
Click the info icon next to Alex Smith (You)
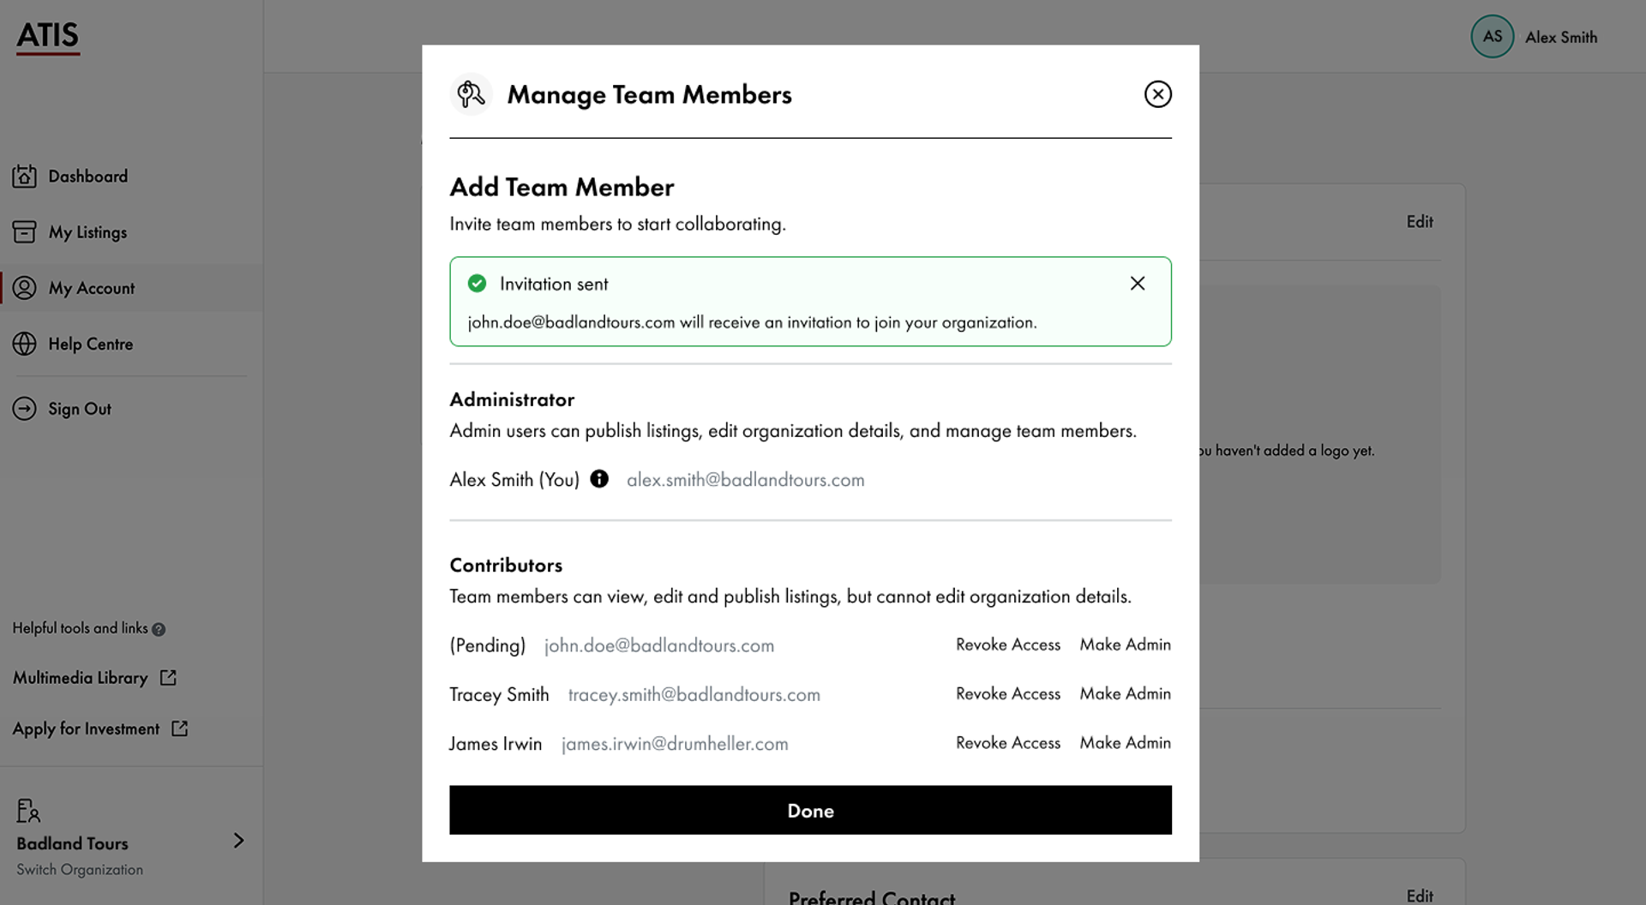(x=599, y=479)
